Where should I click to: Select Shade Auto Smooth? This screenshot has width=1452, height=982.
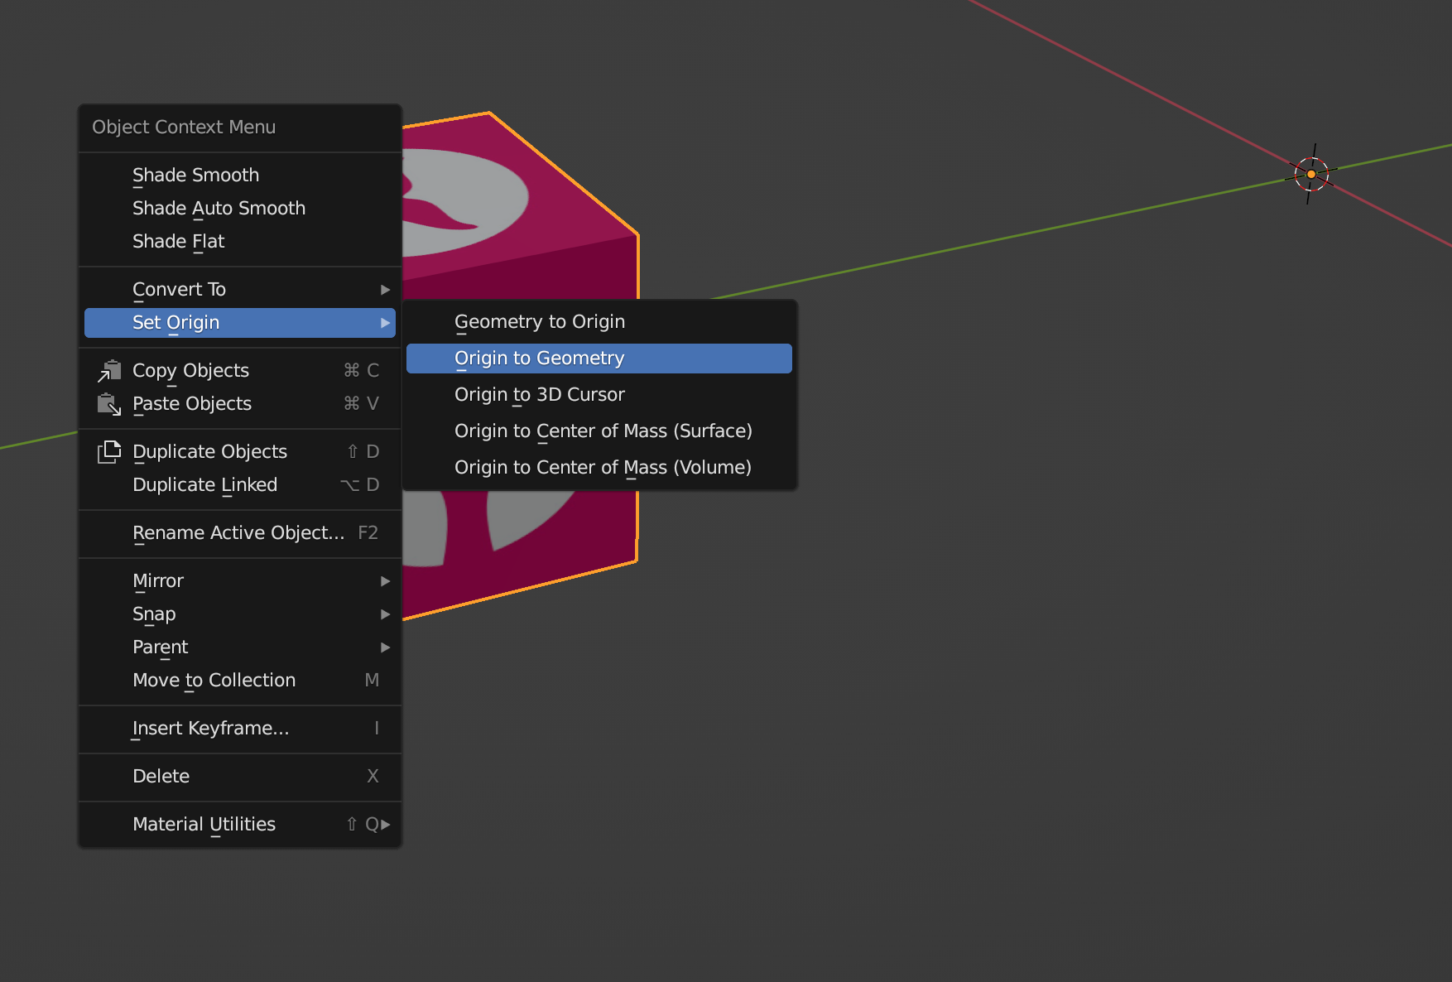click(219, 209)
